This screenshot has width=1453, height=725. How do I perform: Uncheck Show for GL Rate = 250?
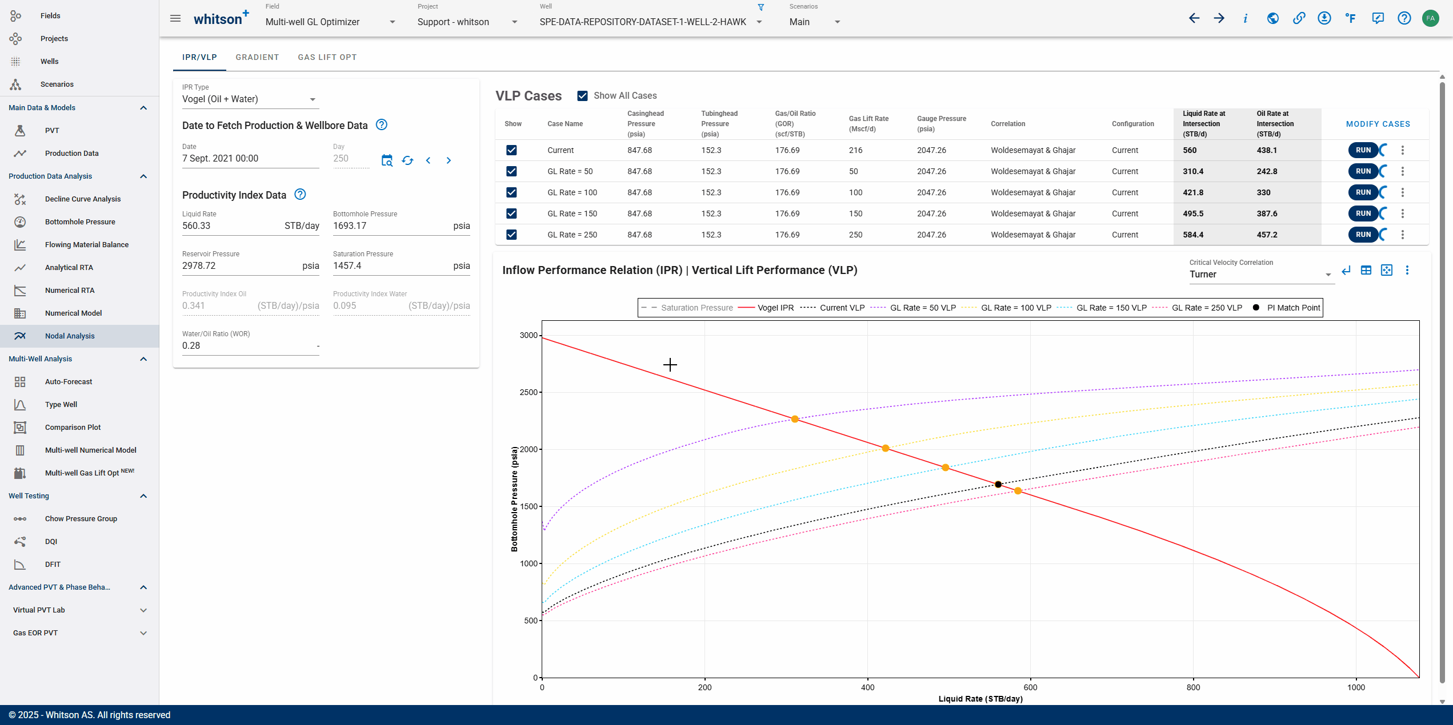[x=511, y=235]
